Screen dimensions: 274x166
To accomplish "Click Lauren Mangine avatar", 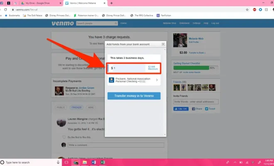I will pos(61,122).
